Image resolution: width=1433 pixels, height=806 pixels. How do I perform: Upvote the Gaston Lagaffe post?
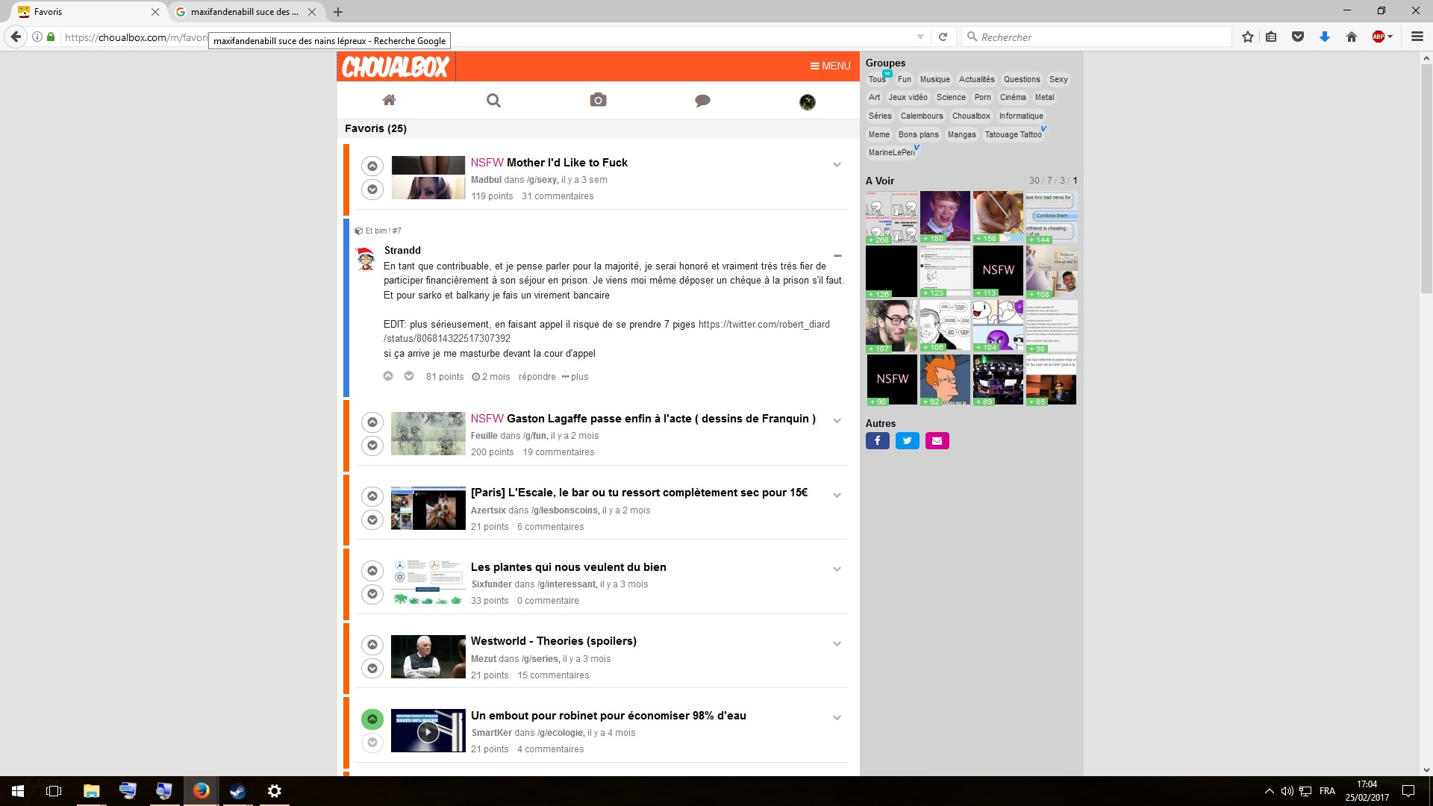pos(372,422)
